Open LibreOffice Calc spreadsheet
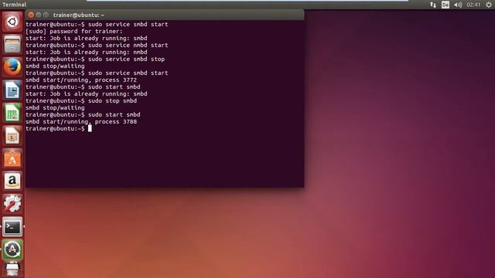495x278 pixels. point(12,113)
